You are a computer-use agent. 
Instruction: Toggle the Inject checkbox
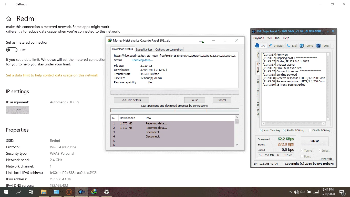click(320, 151)
